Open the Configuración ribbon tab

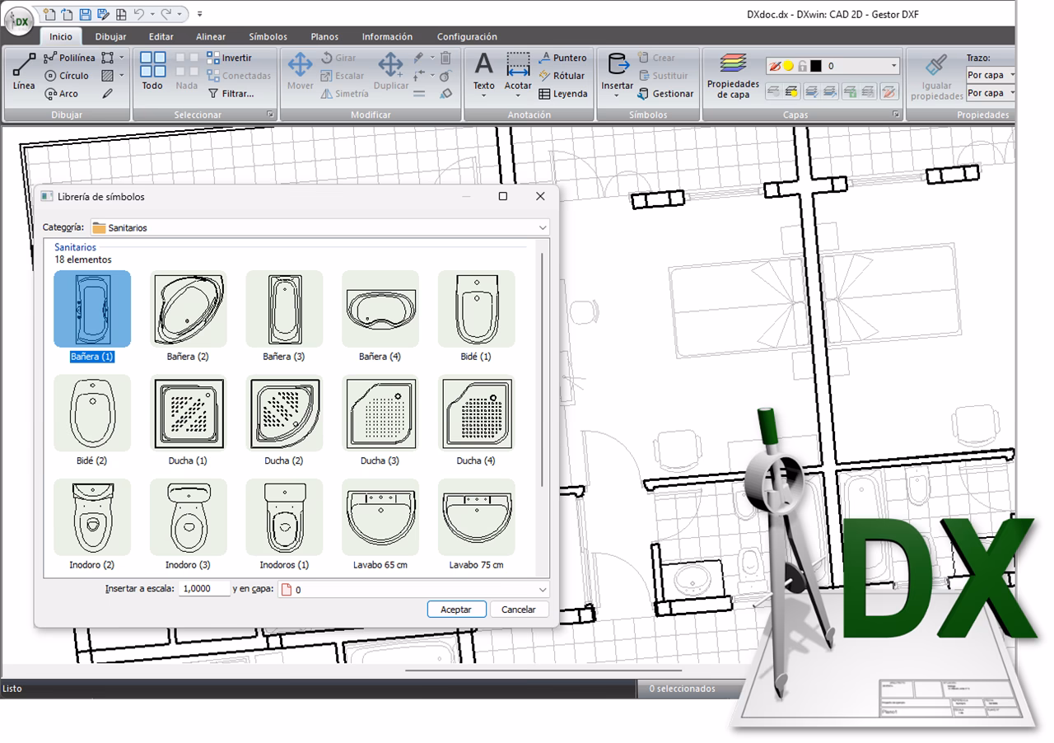467,36
